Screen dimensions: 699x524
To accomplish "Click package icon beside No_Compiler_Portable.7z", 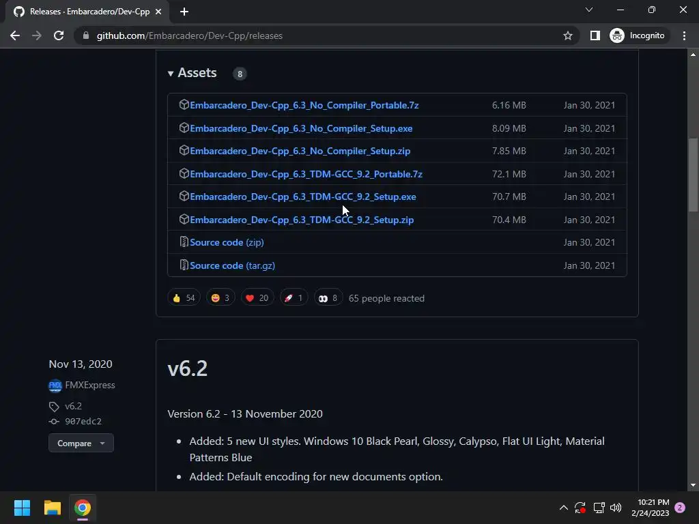I will [x=184, y=104].
